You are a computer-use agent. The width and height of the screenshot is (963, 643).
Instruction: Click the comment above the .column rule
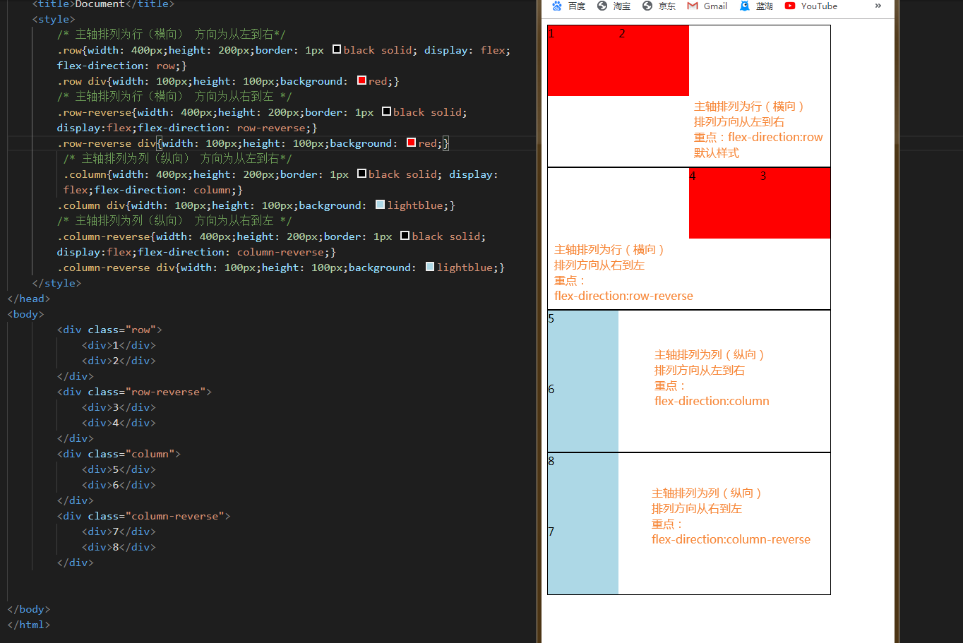pos(177,159)
